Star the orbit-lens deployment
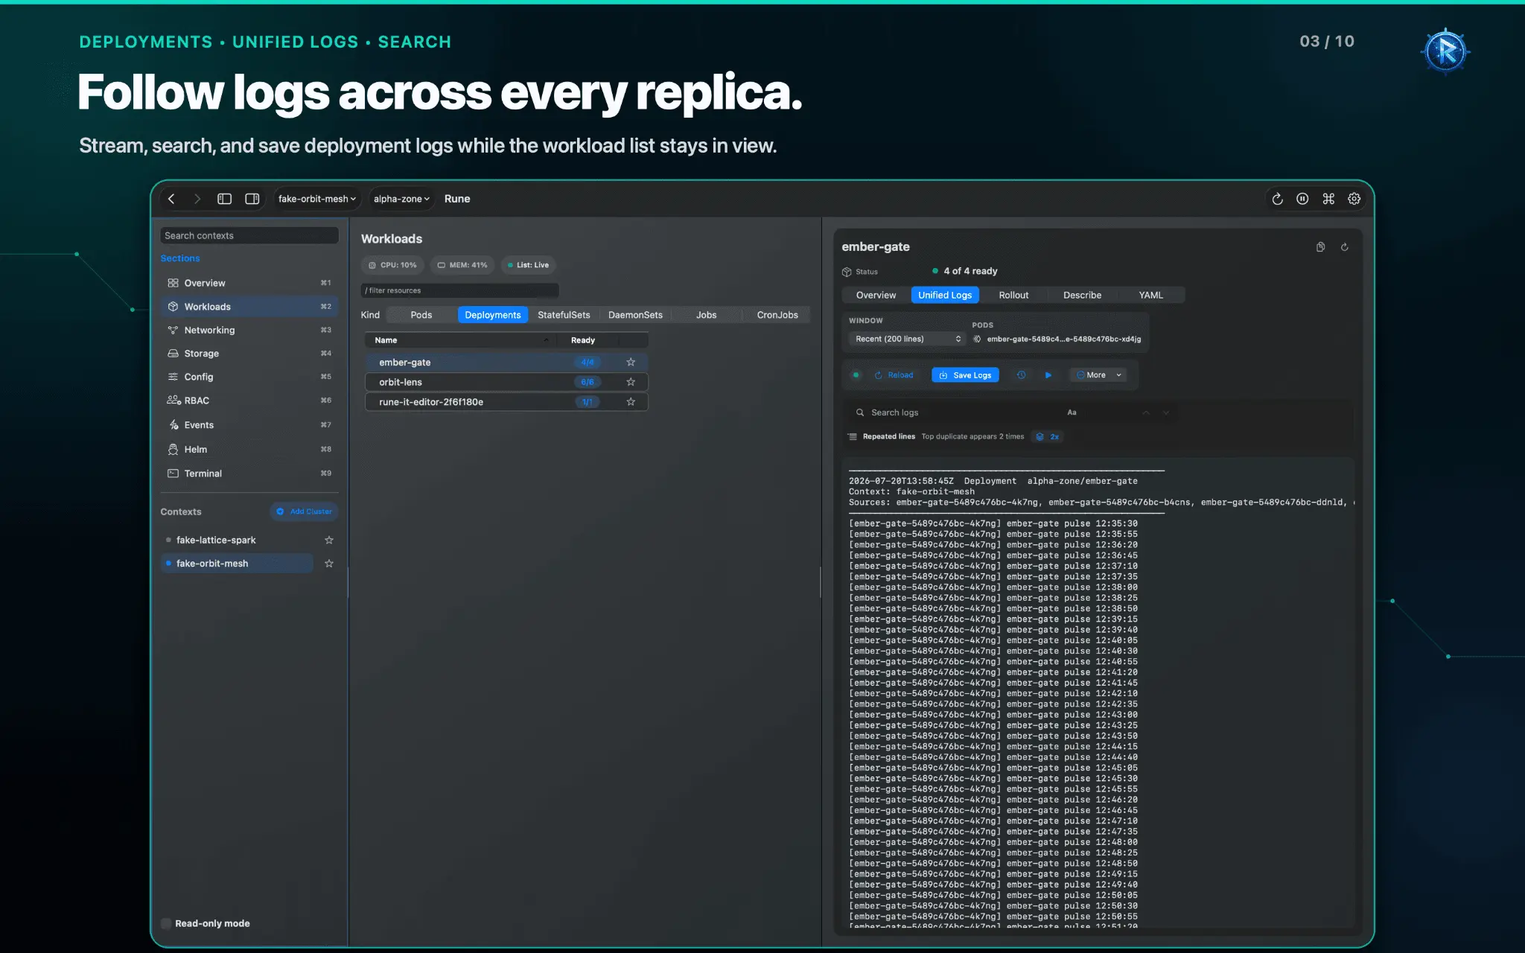 point(631,382)
